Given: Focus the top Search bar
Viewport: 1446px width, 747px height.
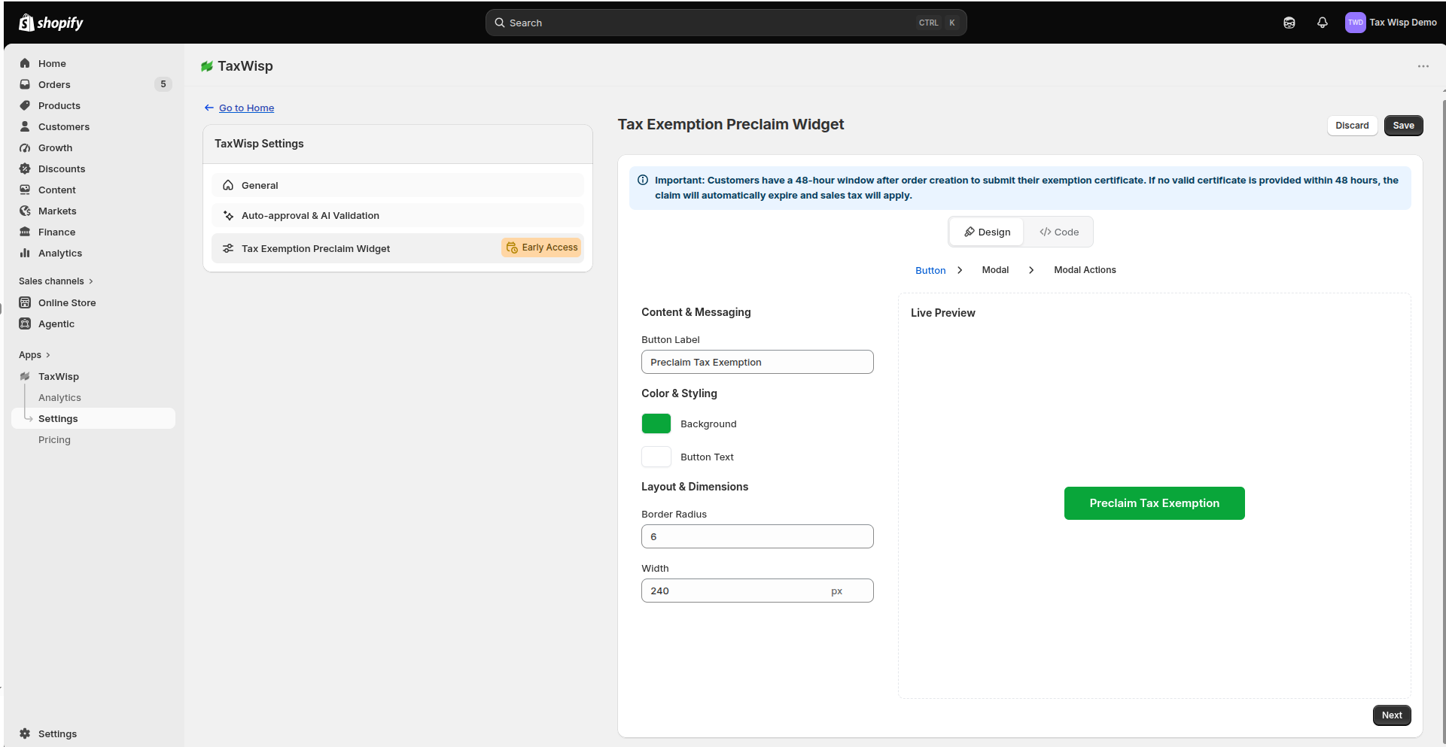Looking at the screenshot, I should coord(726,23).
